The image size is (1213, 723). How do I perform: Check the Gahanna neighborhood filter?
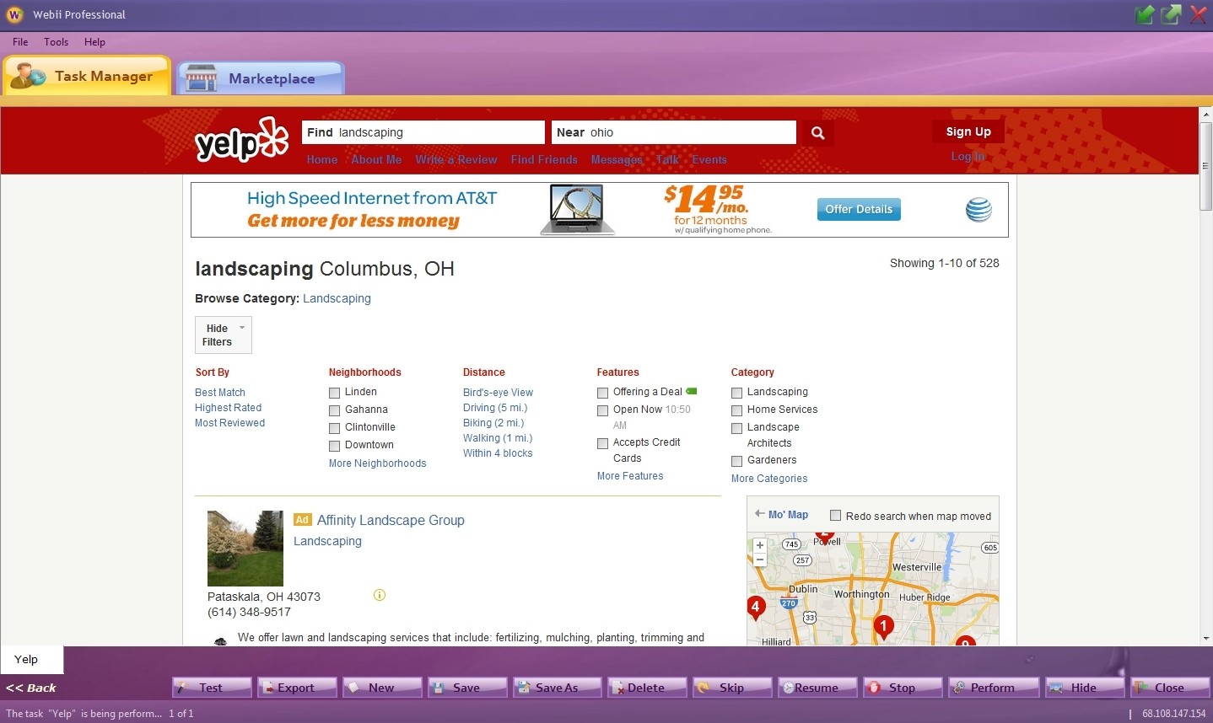pos(334,410)
